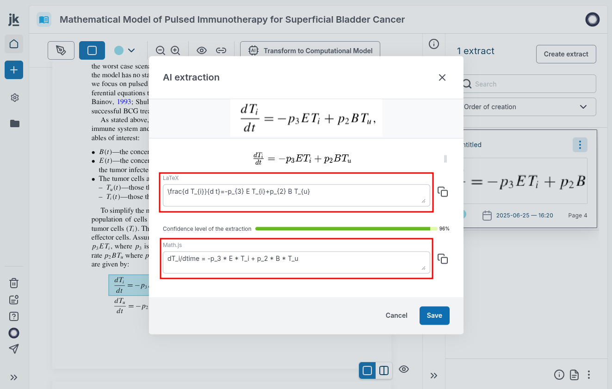Select the rectangle selection tool

[x=92, y=50]
